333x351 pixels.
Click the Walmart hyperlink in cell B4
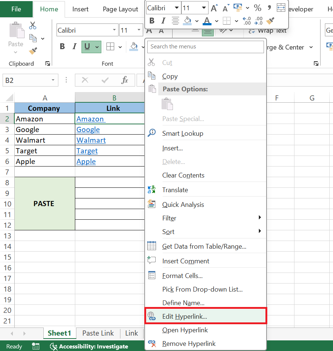(x=91, y=140)
